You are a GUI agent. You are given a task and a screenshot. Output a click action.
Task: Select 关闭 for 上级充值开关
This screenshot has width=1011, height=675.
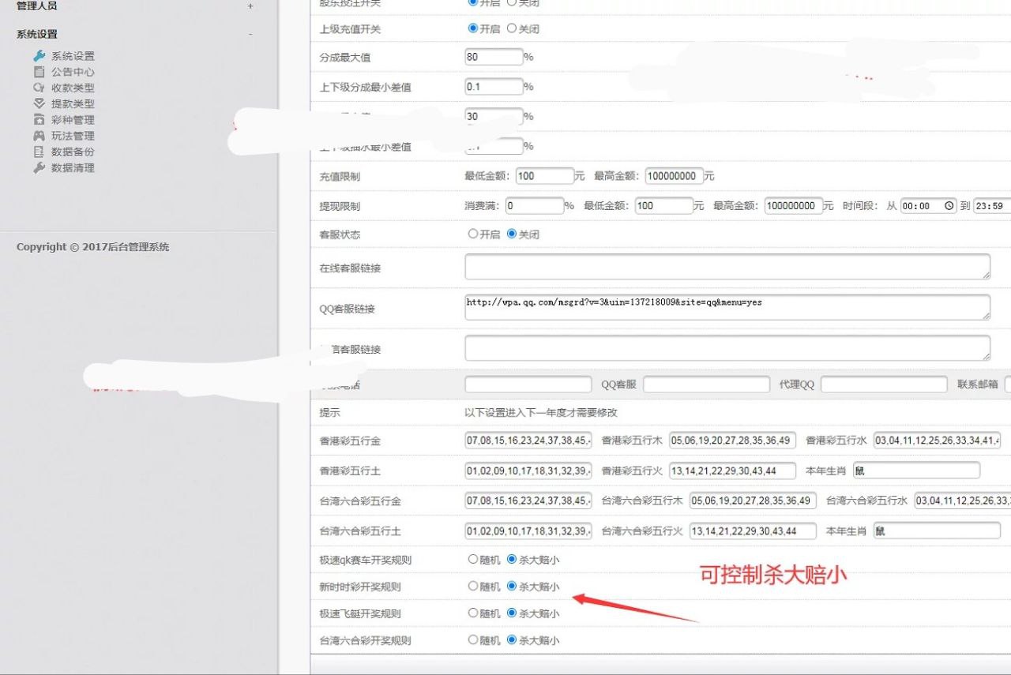point(512,28)
